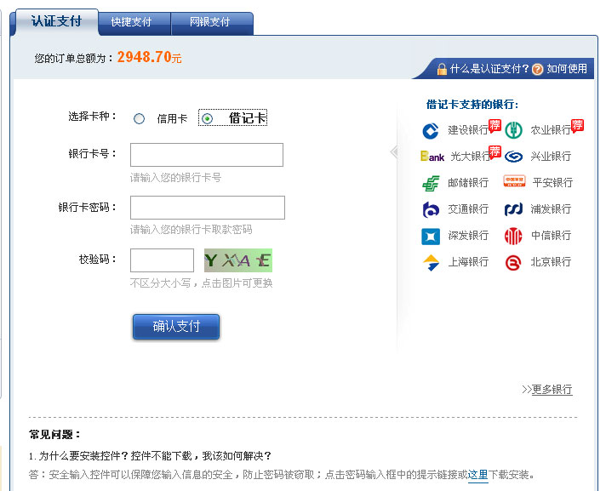Click the 光大银行 Bank logo
Screen dimensions: 606x491
tap(432, 156)
